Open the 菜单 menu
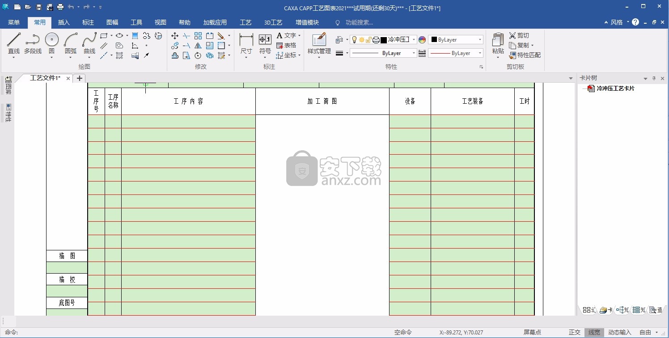This screenshot has height=338, width=669. pos(14,22)
